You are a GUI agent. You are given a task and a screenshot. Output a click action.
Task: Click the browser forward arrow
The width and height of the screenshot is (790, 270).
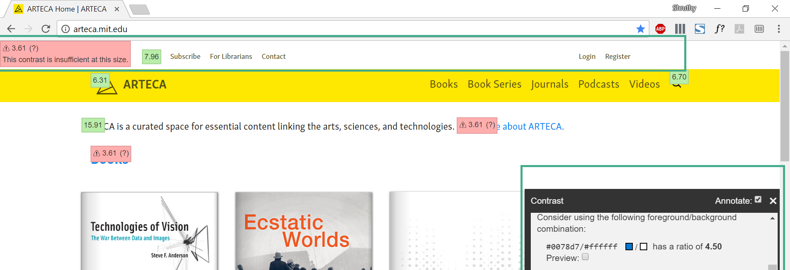tap(28, 29)
